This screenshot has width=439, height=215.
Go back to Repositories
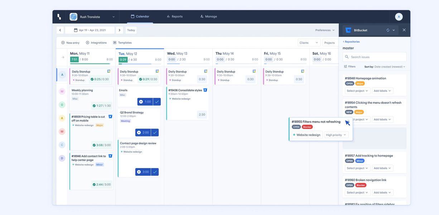[x=351, y=42]
